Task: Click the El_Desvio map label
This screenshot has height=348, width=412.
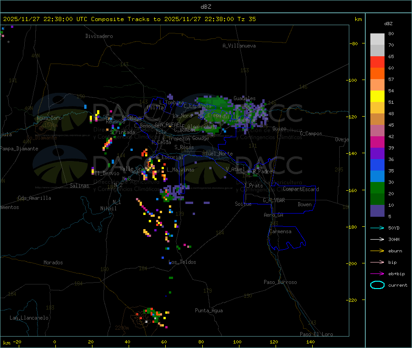Action: click(x=107, y=173)
